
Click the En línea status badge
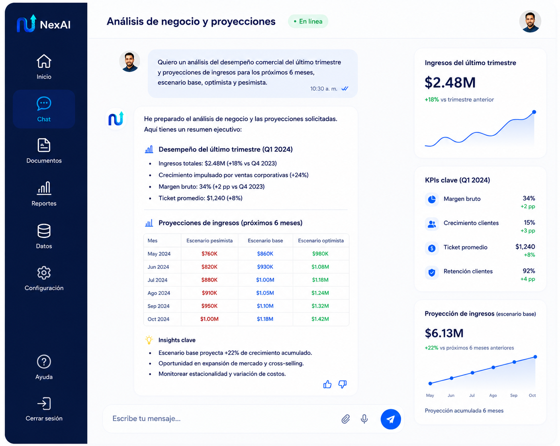(308, 22)
